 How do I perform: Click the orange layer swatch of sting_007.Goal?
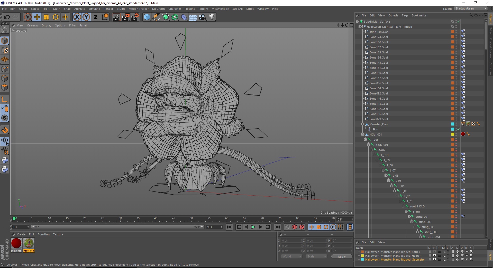point(452,32)
